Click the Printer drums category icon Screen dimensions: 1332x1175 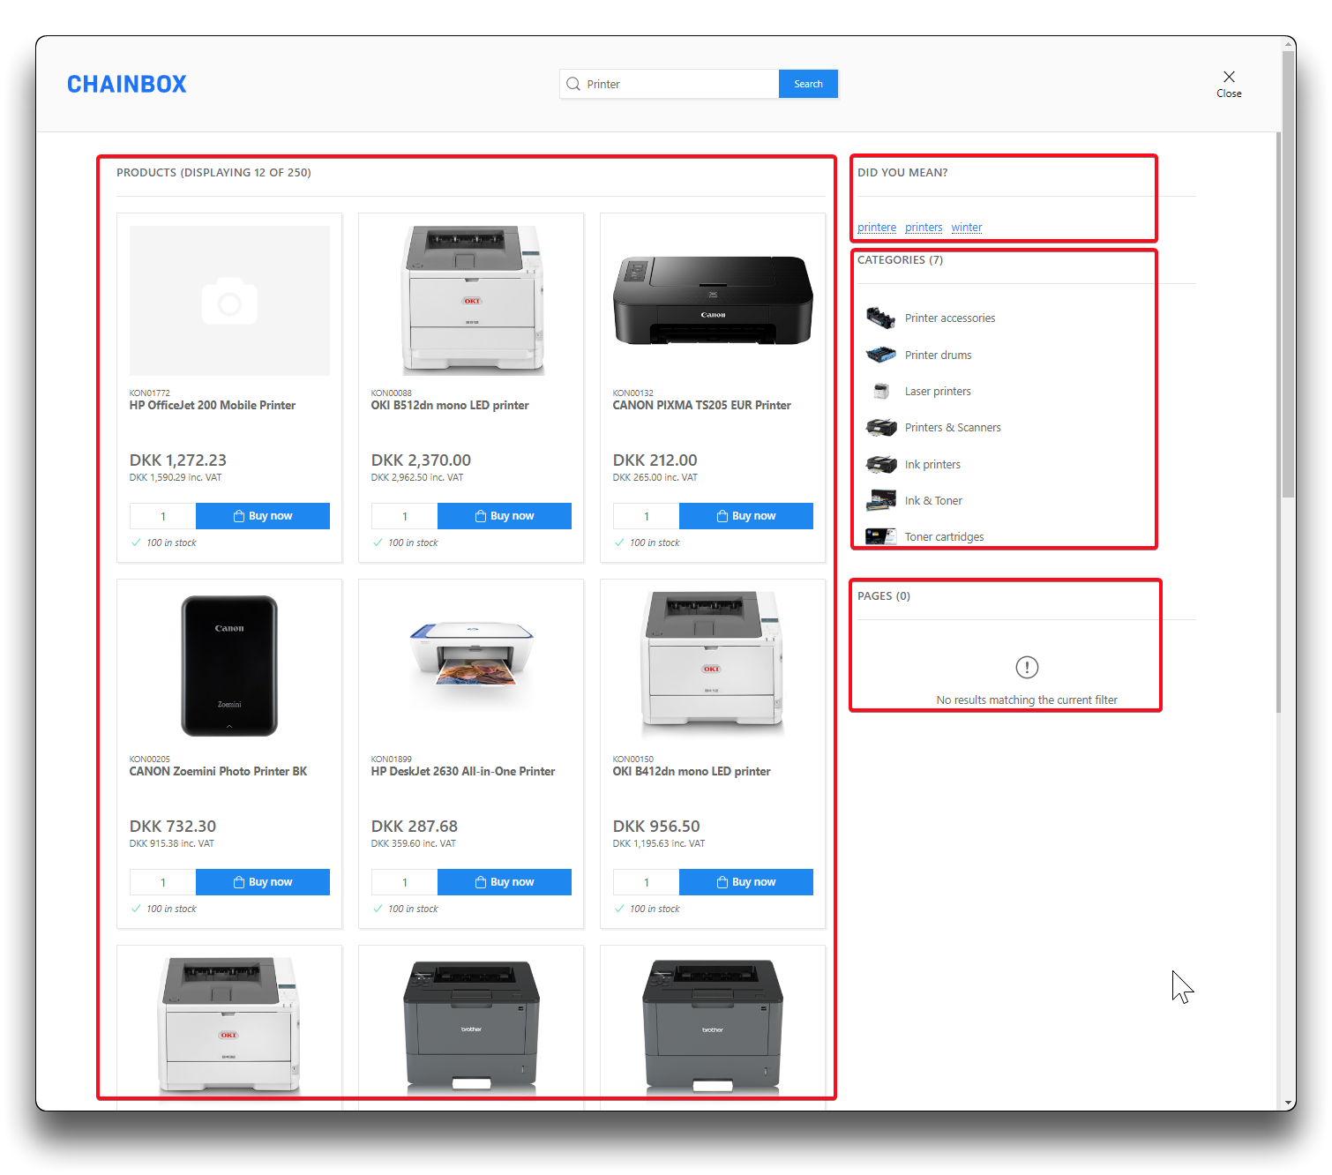point(881,355)
